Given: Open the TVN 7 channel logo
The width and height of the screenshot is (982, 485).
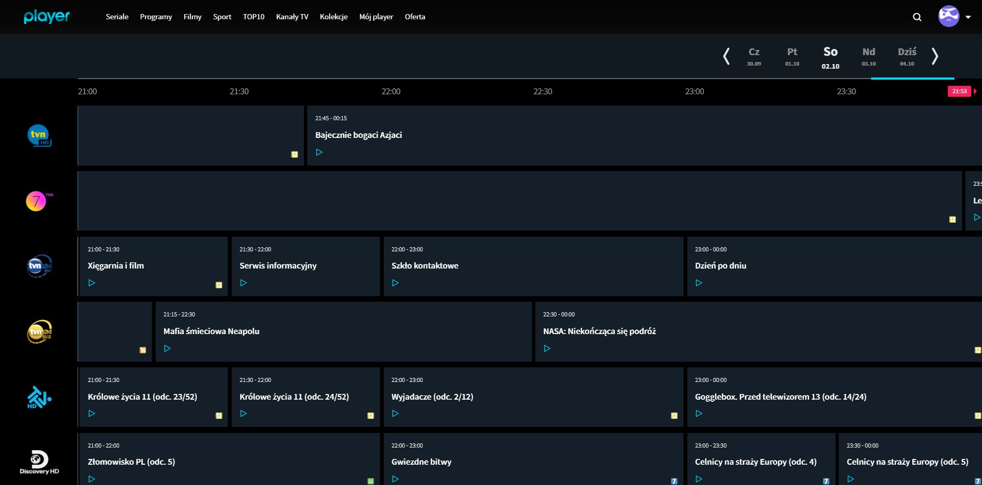Looking at the screenshot, I should pos(39,201).
